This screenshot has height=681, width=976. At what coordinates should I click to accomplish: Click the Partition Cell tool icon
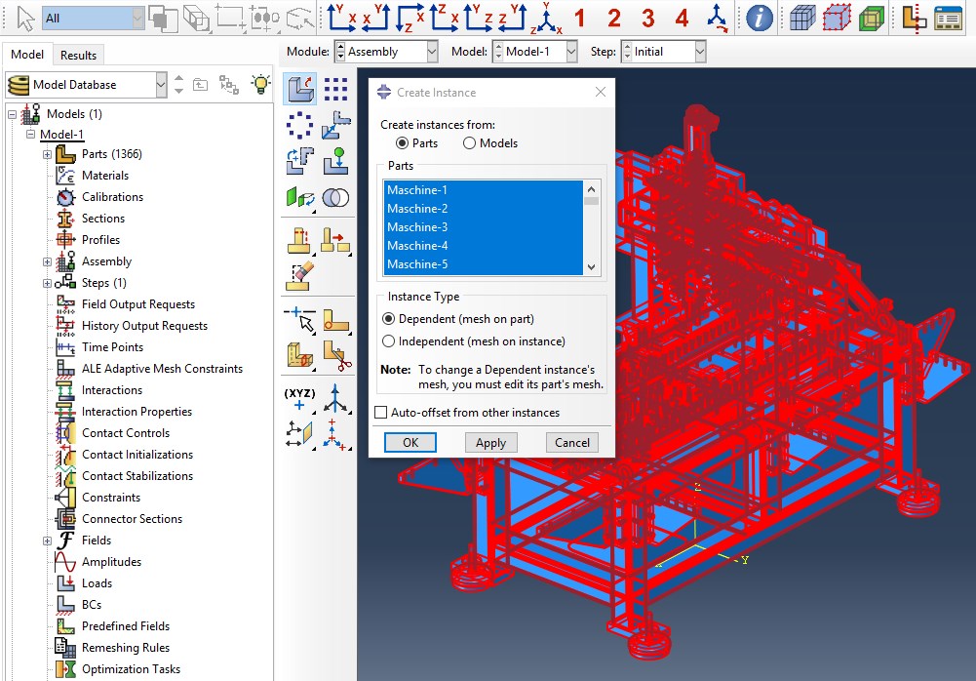300,356
